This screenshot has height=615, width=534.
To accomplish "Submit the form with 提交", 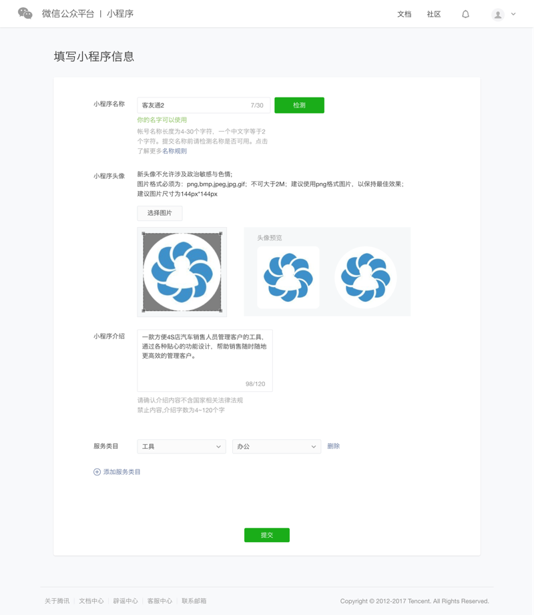I will coord(266,535).
